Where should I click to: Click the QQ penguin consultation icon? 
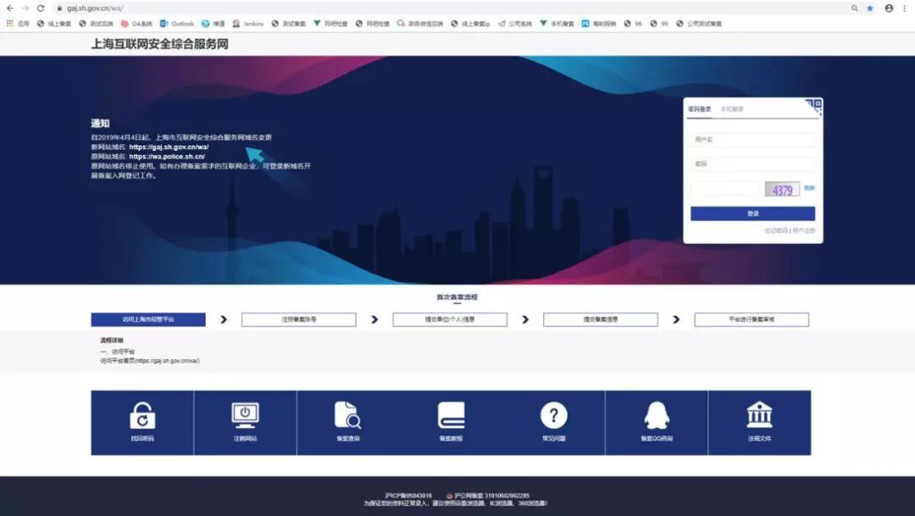(x=657, y=415)
